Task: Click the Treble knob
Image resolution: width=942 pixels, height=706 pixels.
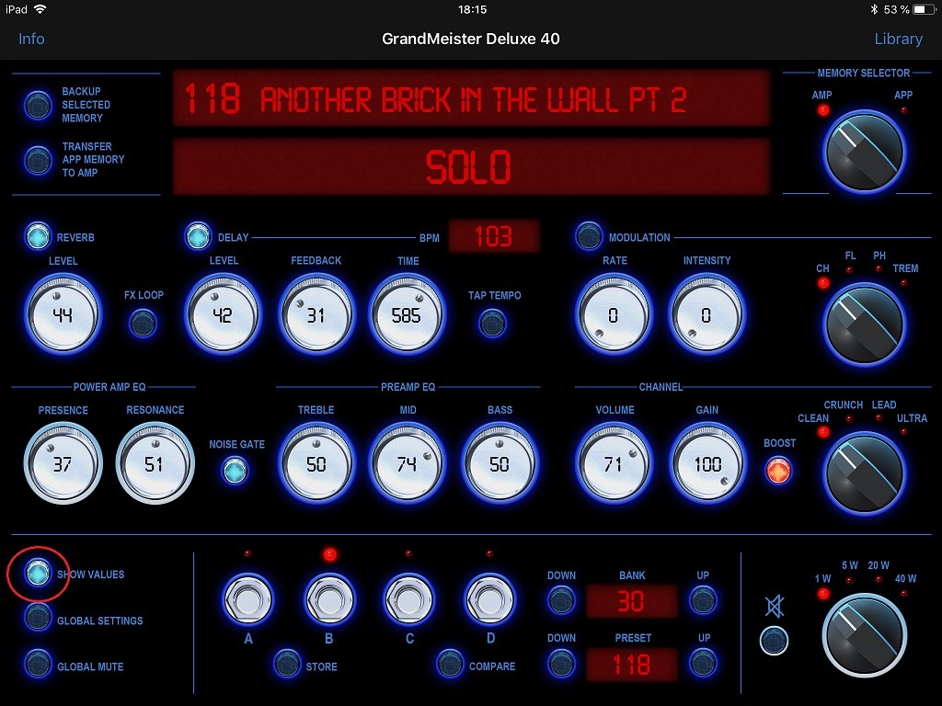Action: [316, 463]
